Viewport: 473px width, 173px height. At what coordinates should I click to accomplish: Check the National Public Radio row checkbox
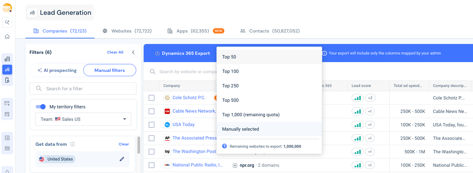click(152, 165)
